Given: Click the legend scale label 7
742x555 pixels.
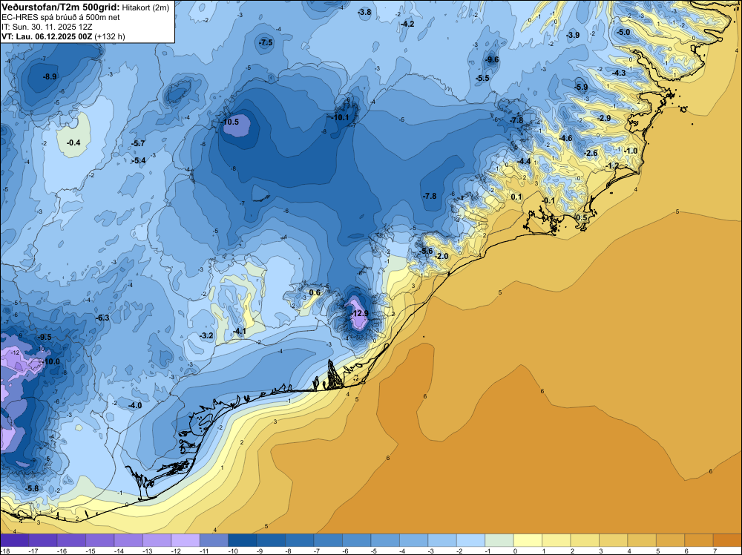Looking at the screenshot, I should 714,551.
